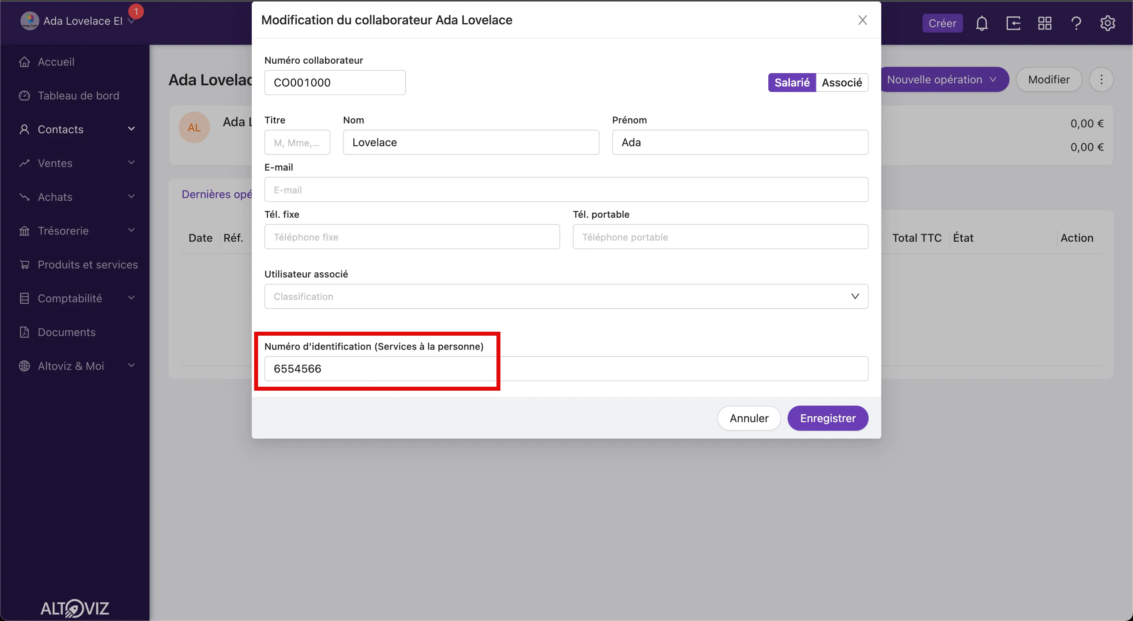
Task: Open the apps grid icon
Action: 1044,23
